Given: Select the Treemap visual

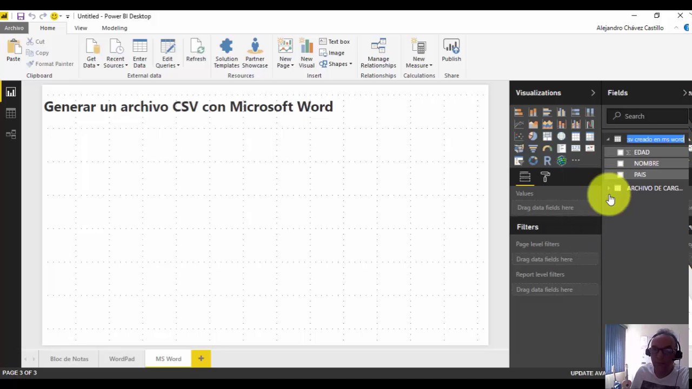Looking at the screenshot, I should coord(547,137).
